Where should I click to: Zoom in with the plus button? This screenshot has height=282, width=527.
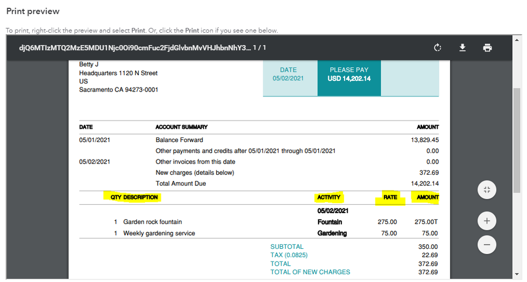click(487, 221)
